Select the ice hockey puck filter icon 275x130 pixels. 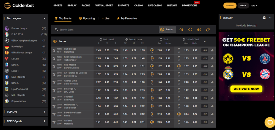coord(208,29)
